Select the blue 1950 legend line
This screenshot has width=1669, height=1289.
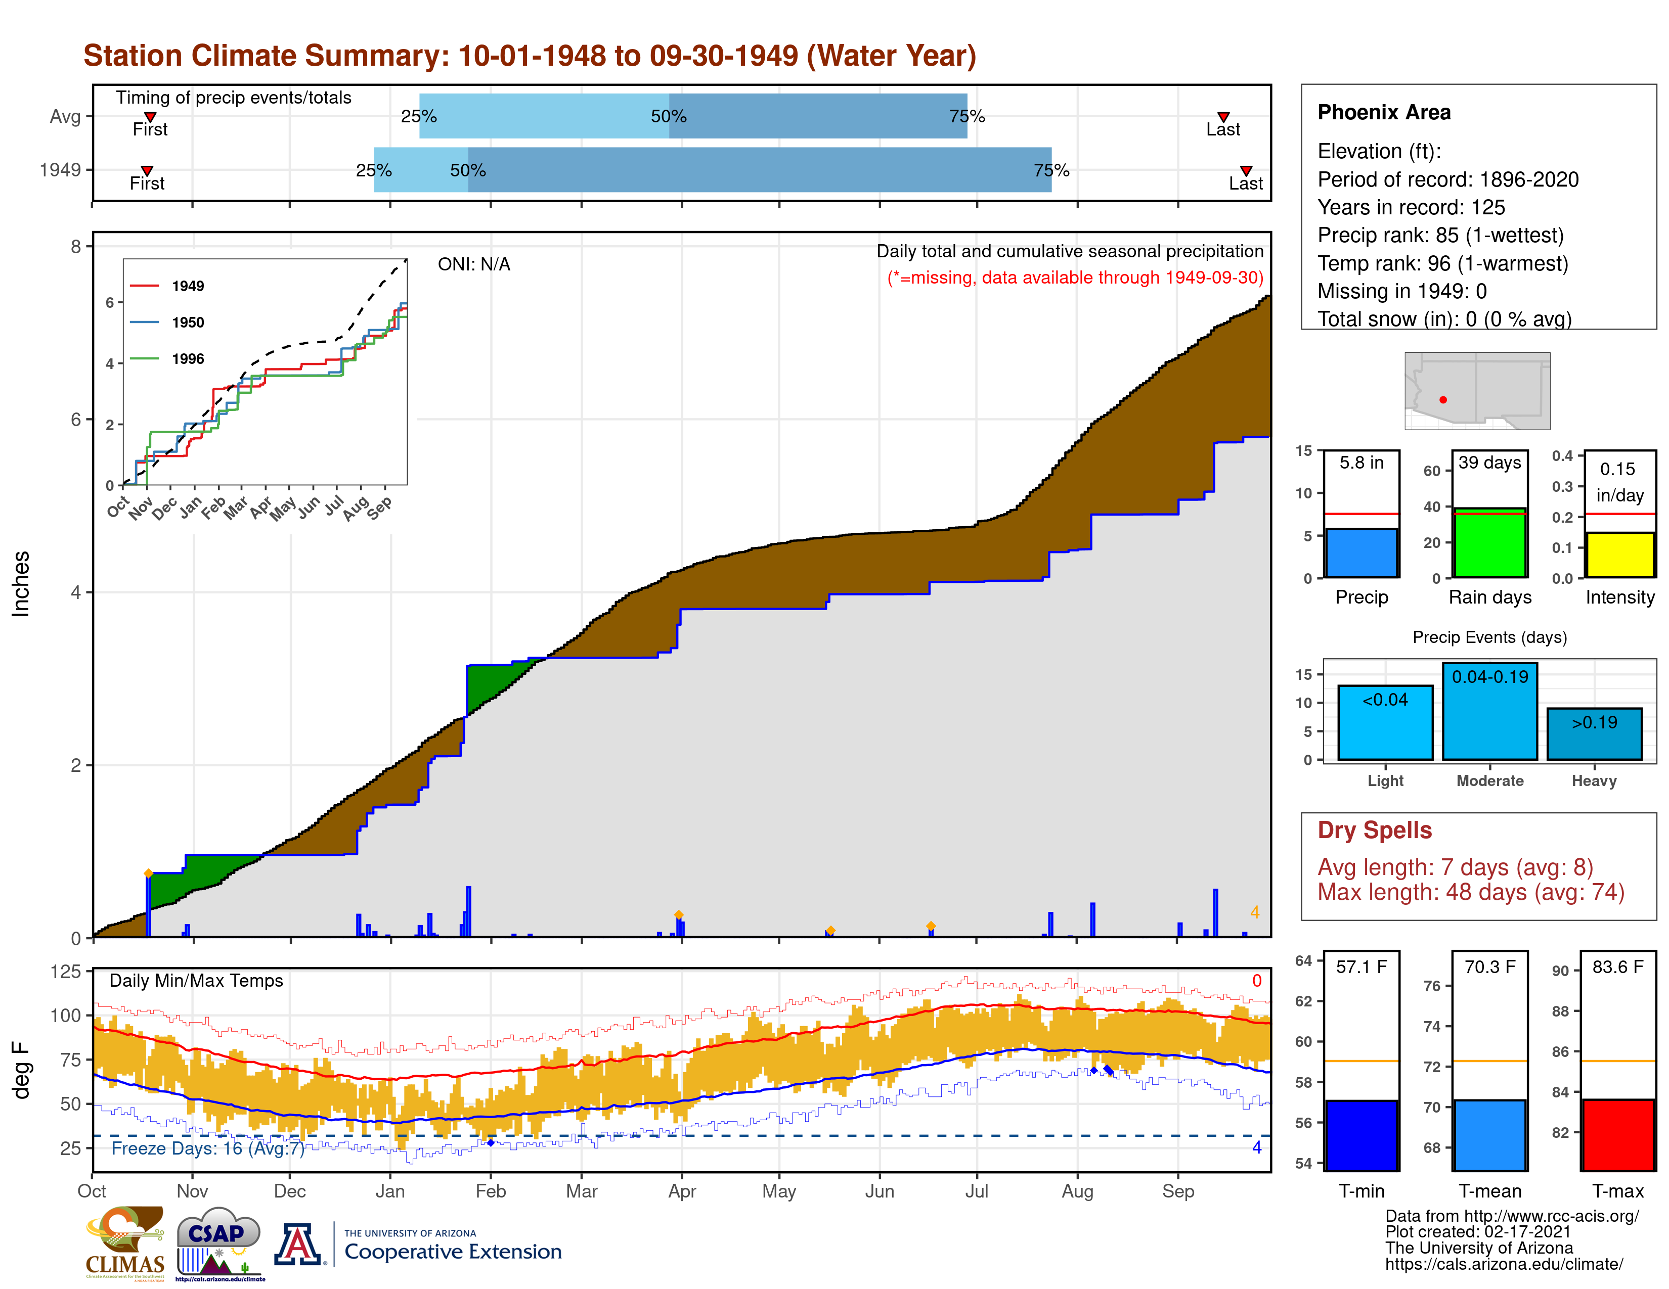(145, 323)
